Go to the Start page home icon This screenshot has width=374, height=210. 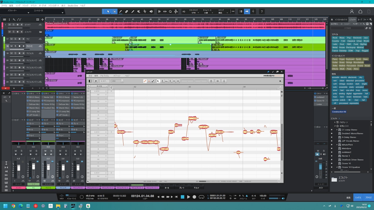[x=361, y=12]
